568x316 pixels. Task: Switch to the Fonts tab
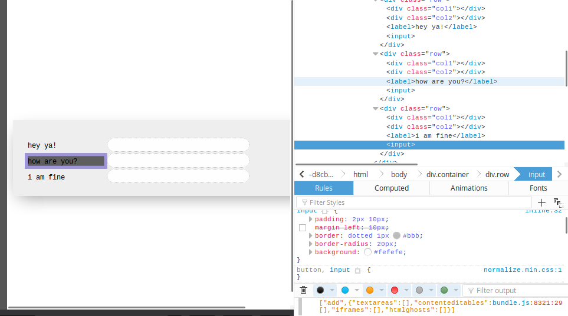coord(539,188)
